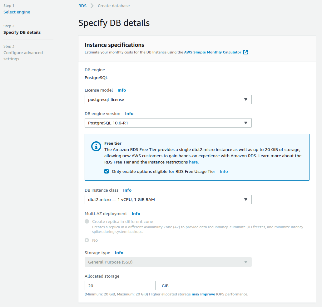Viewport: 322px width, 307px height.
Task: Uncheck Only enable options eligible for Free Usage Tier
Action: 107,171
